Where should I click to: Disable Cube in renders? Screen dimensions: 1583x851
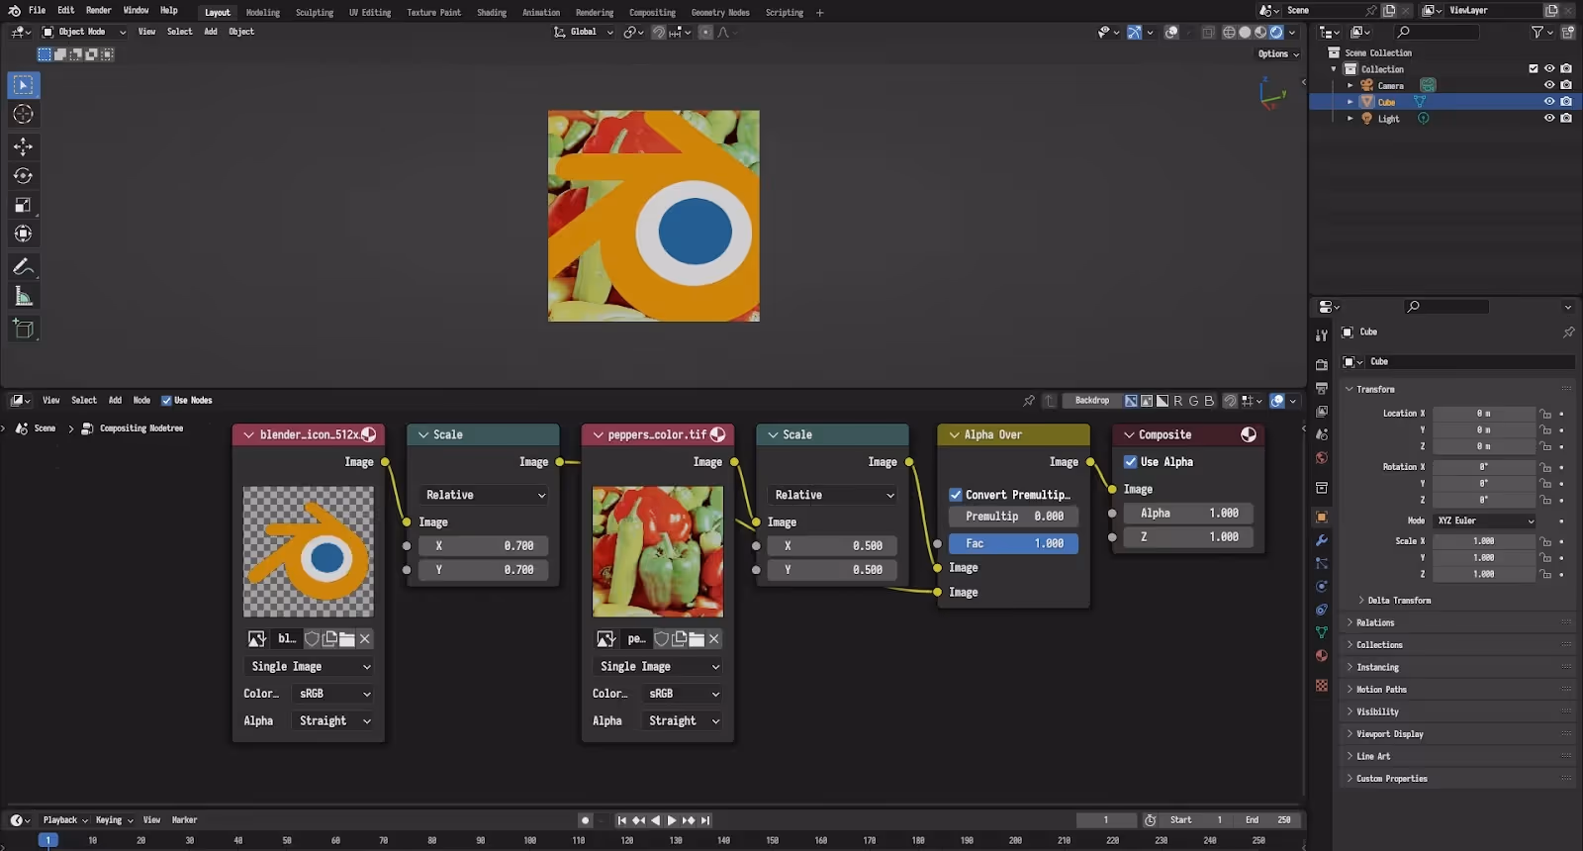1566,102
